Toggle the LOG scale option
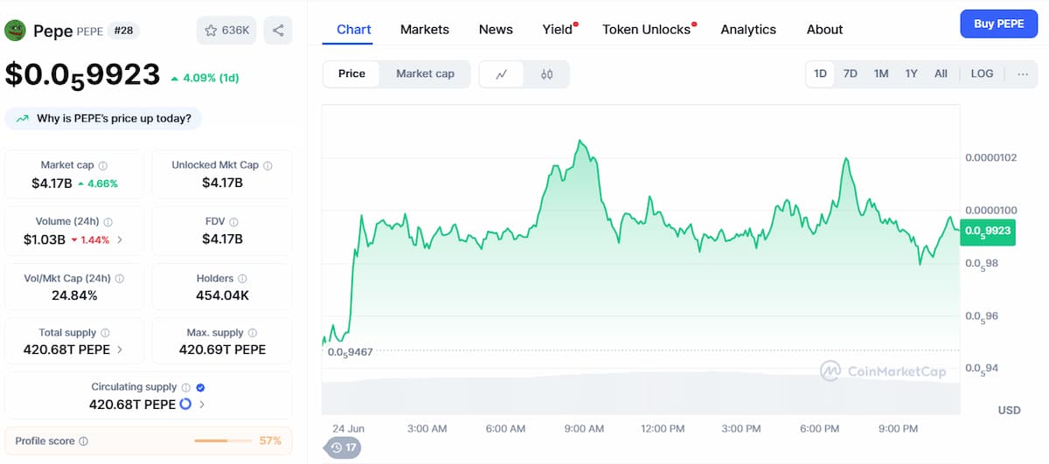Screen dimensions: 1049x464 [x=982, y=73]
